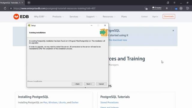
Task: Open the Stored Procedures tutorial link
Action: 109,102
